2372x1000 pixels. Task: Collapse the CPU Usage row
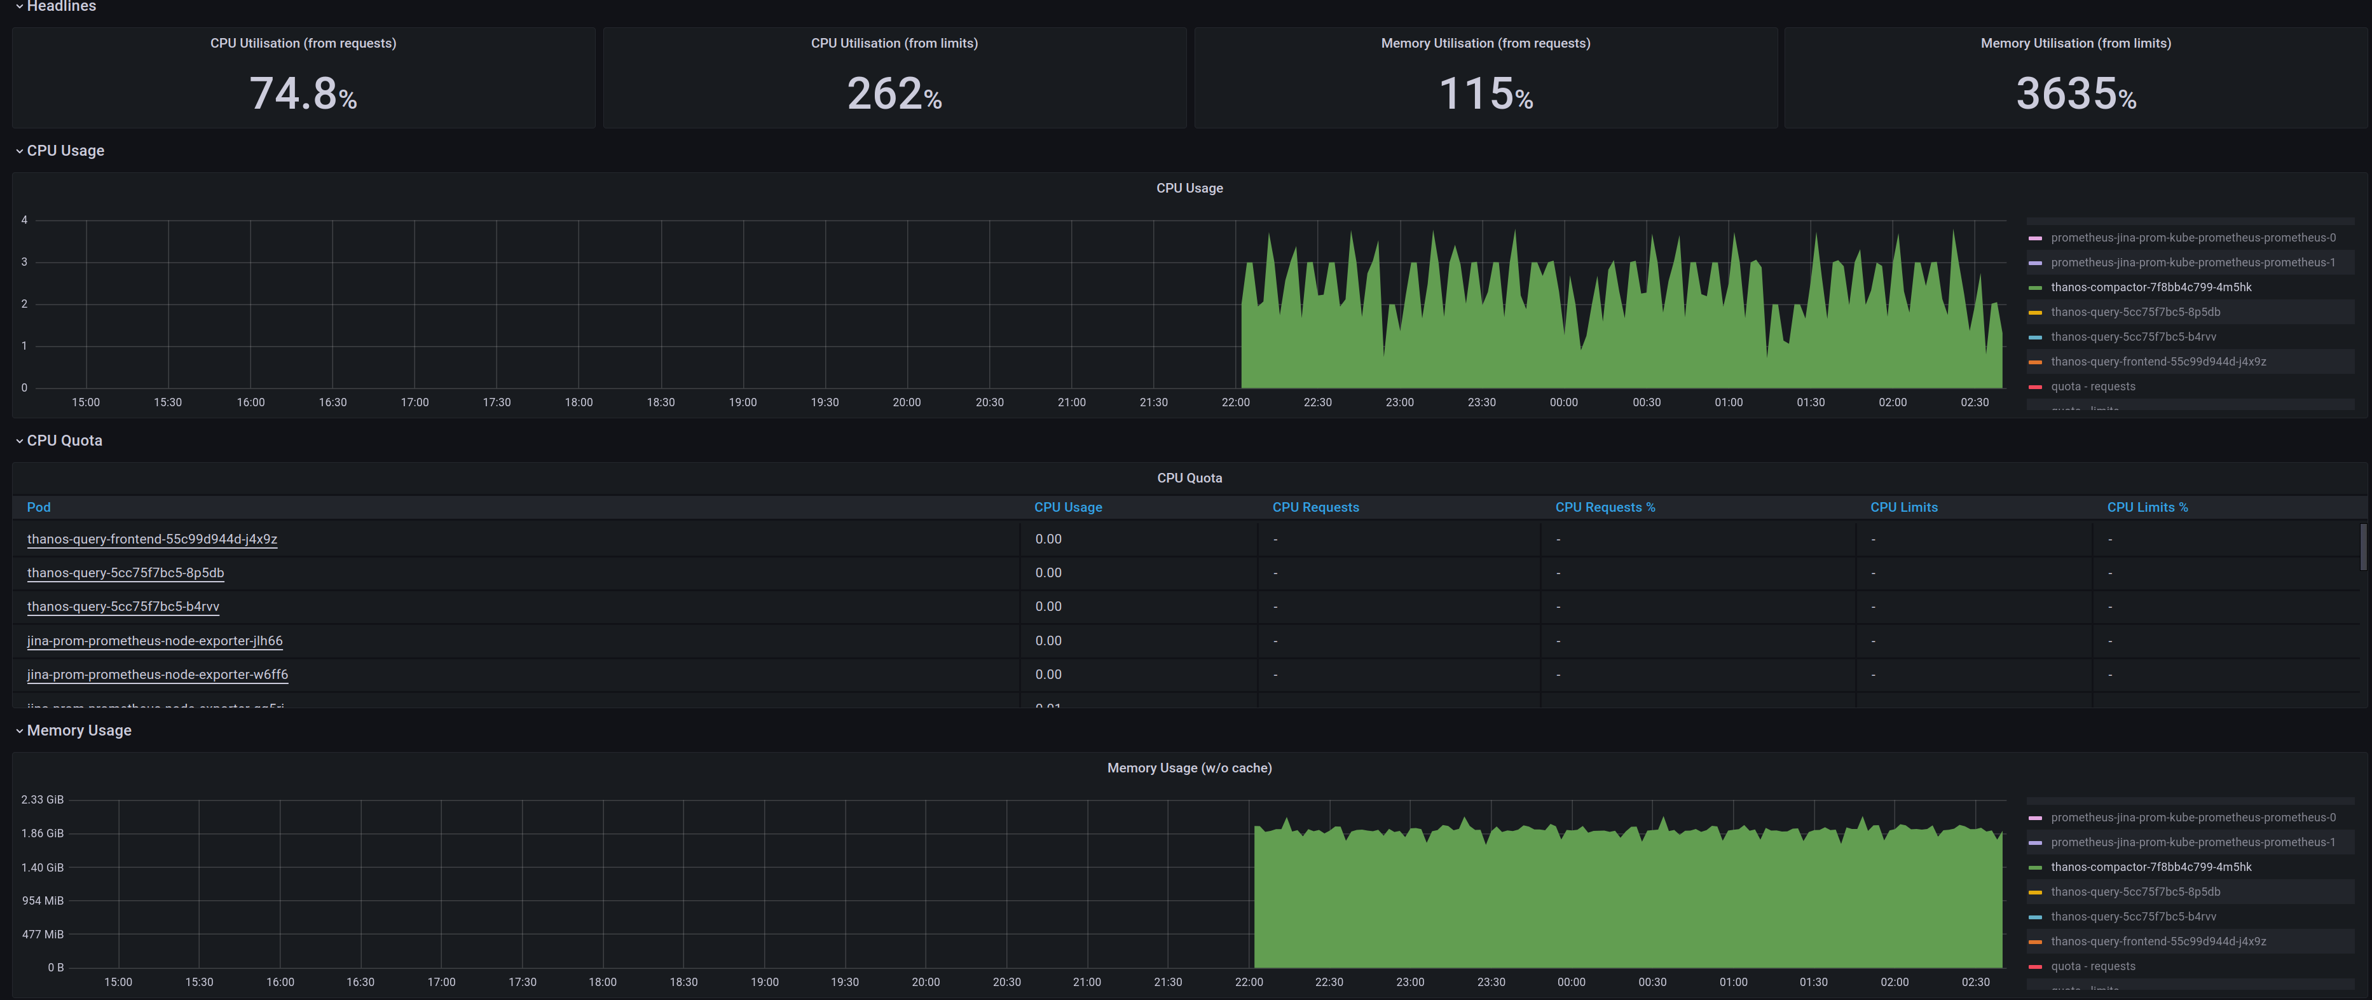tap(20, 150)
